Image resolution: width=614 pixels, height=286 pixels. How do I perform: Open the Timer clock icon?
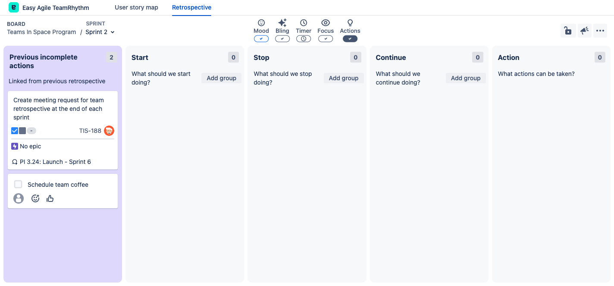tap(304, 23)
